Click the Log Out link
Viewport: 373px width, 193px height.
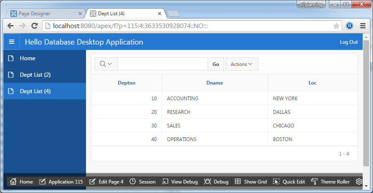click(x=349, y=42)
